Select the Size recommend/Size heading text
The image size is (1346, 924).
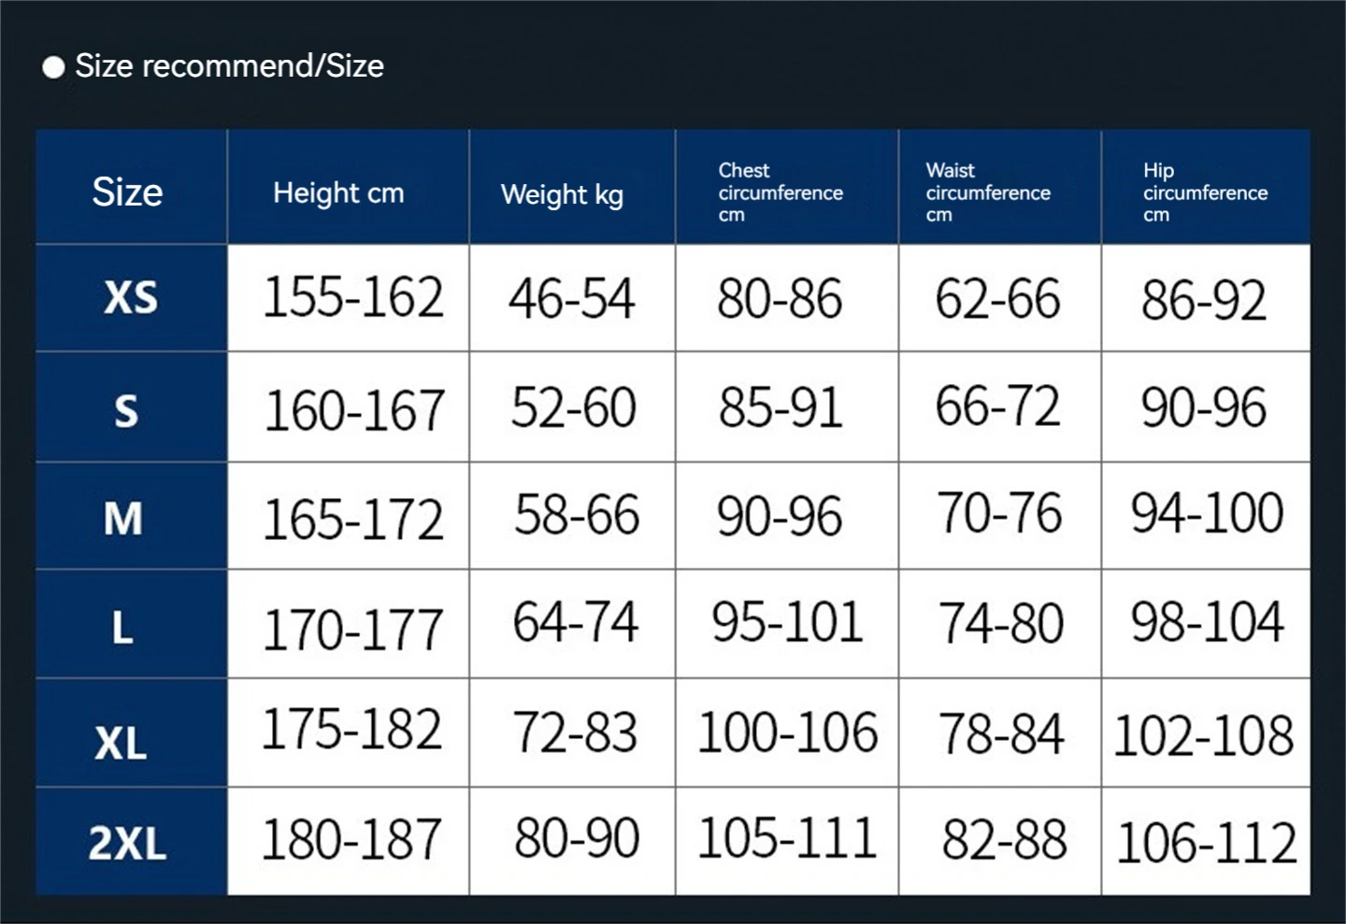[229, 65]
